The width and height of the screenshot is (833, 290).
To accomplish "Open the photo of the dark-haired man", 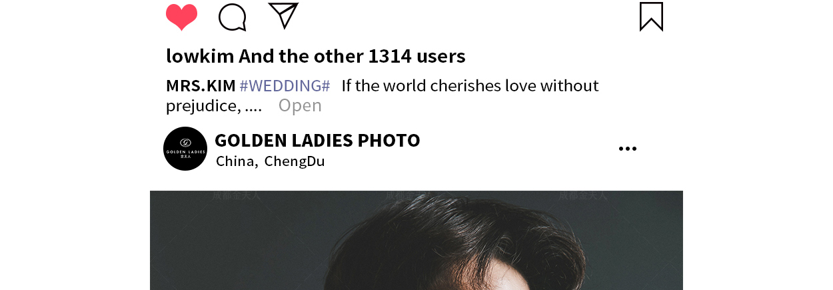I will (416, 240).
